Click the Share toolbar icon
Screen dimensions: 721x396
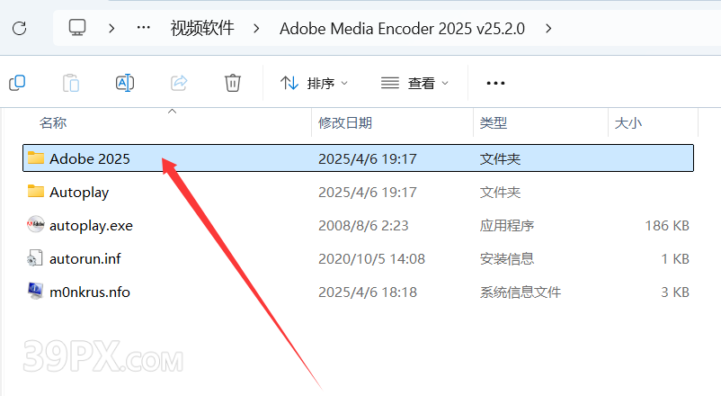click(179, 84)
